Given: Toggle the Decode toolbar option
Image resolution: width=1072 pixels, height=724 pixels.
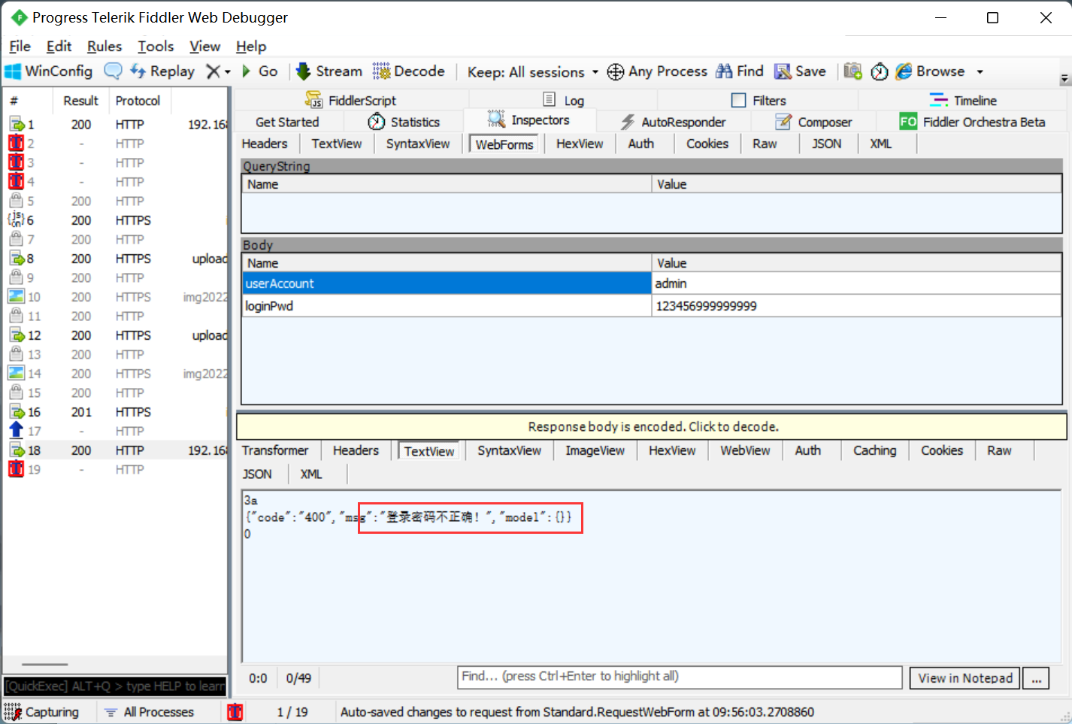Looking at the screenshot, I should pos(409,71).
